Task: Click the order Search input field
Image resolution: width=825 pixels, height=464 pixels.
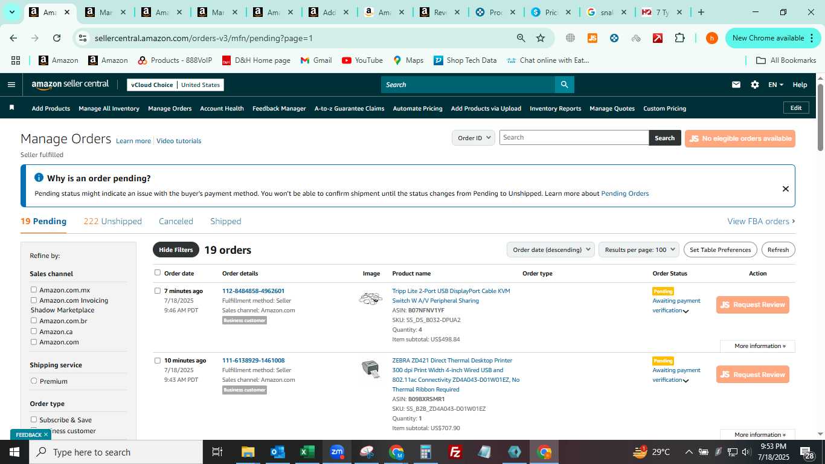Action: point(574,138)
